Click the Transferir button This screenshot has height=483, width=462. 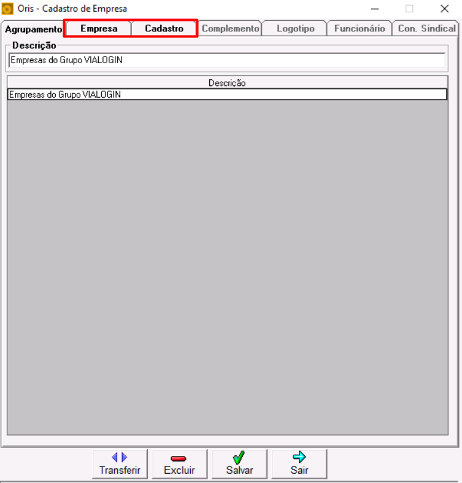click(x=120, y=464)
